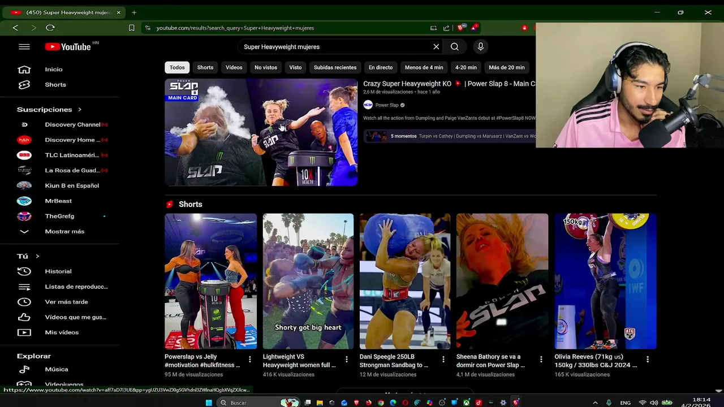Select the Subidas recientes filter chip
The height and width of the screenshot is (407, 724).
(335, 67)
